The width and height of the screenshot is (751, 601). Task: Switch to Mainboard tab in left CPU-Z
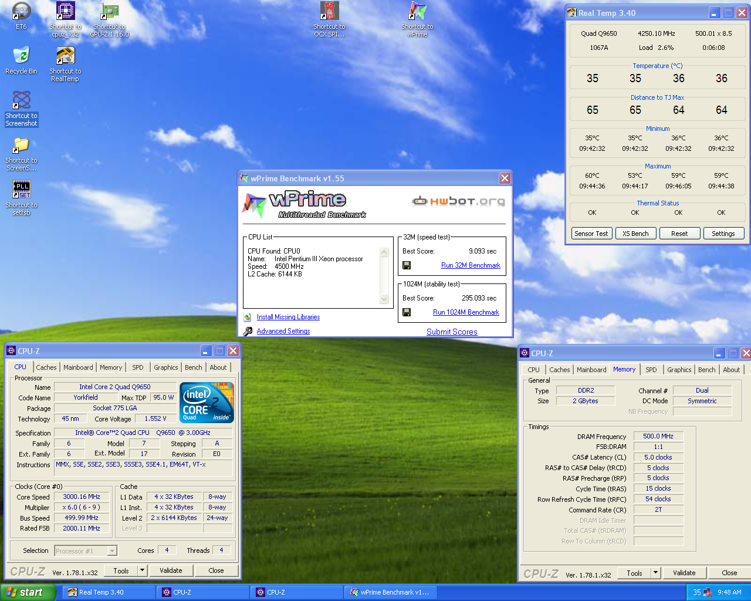78,367
